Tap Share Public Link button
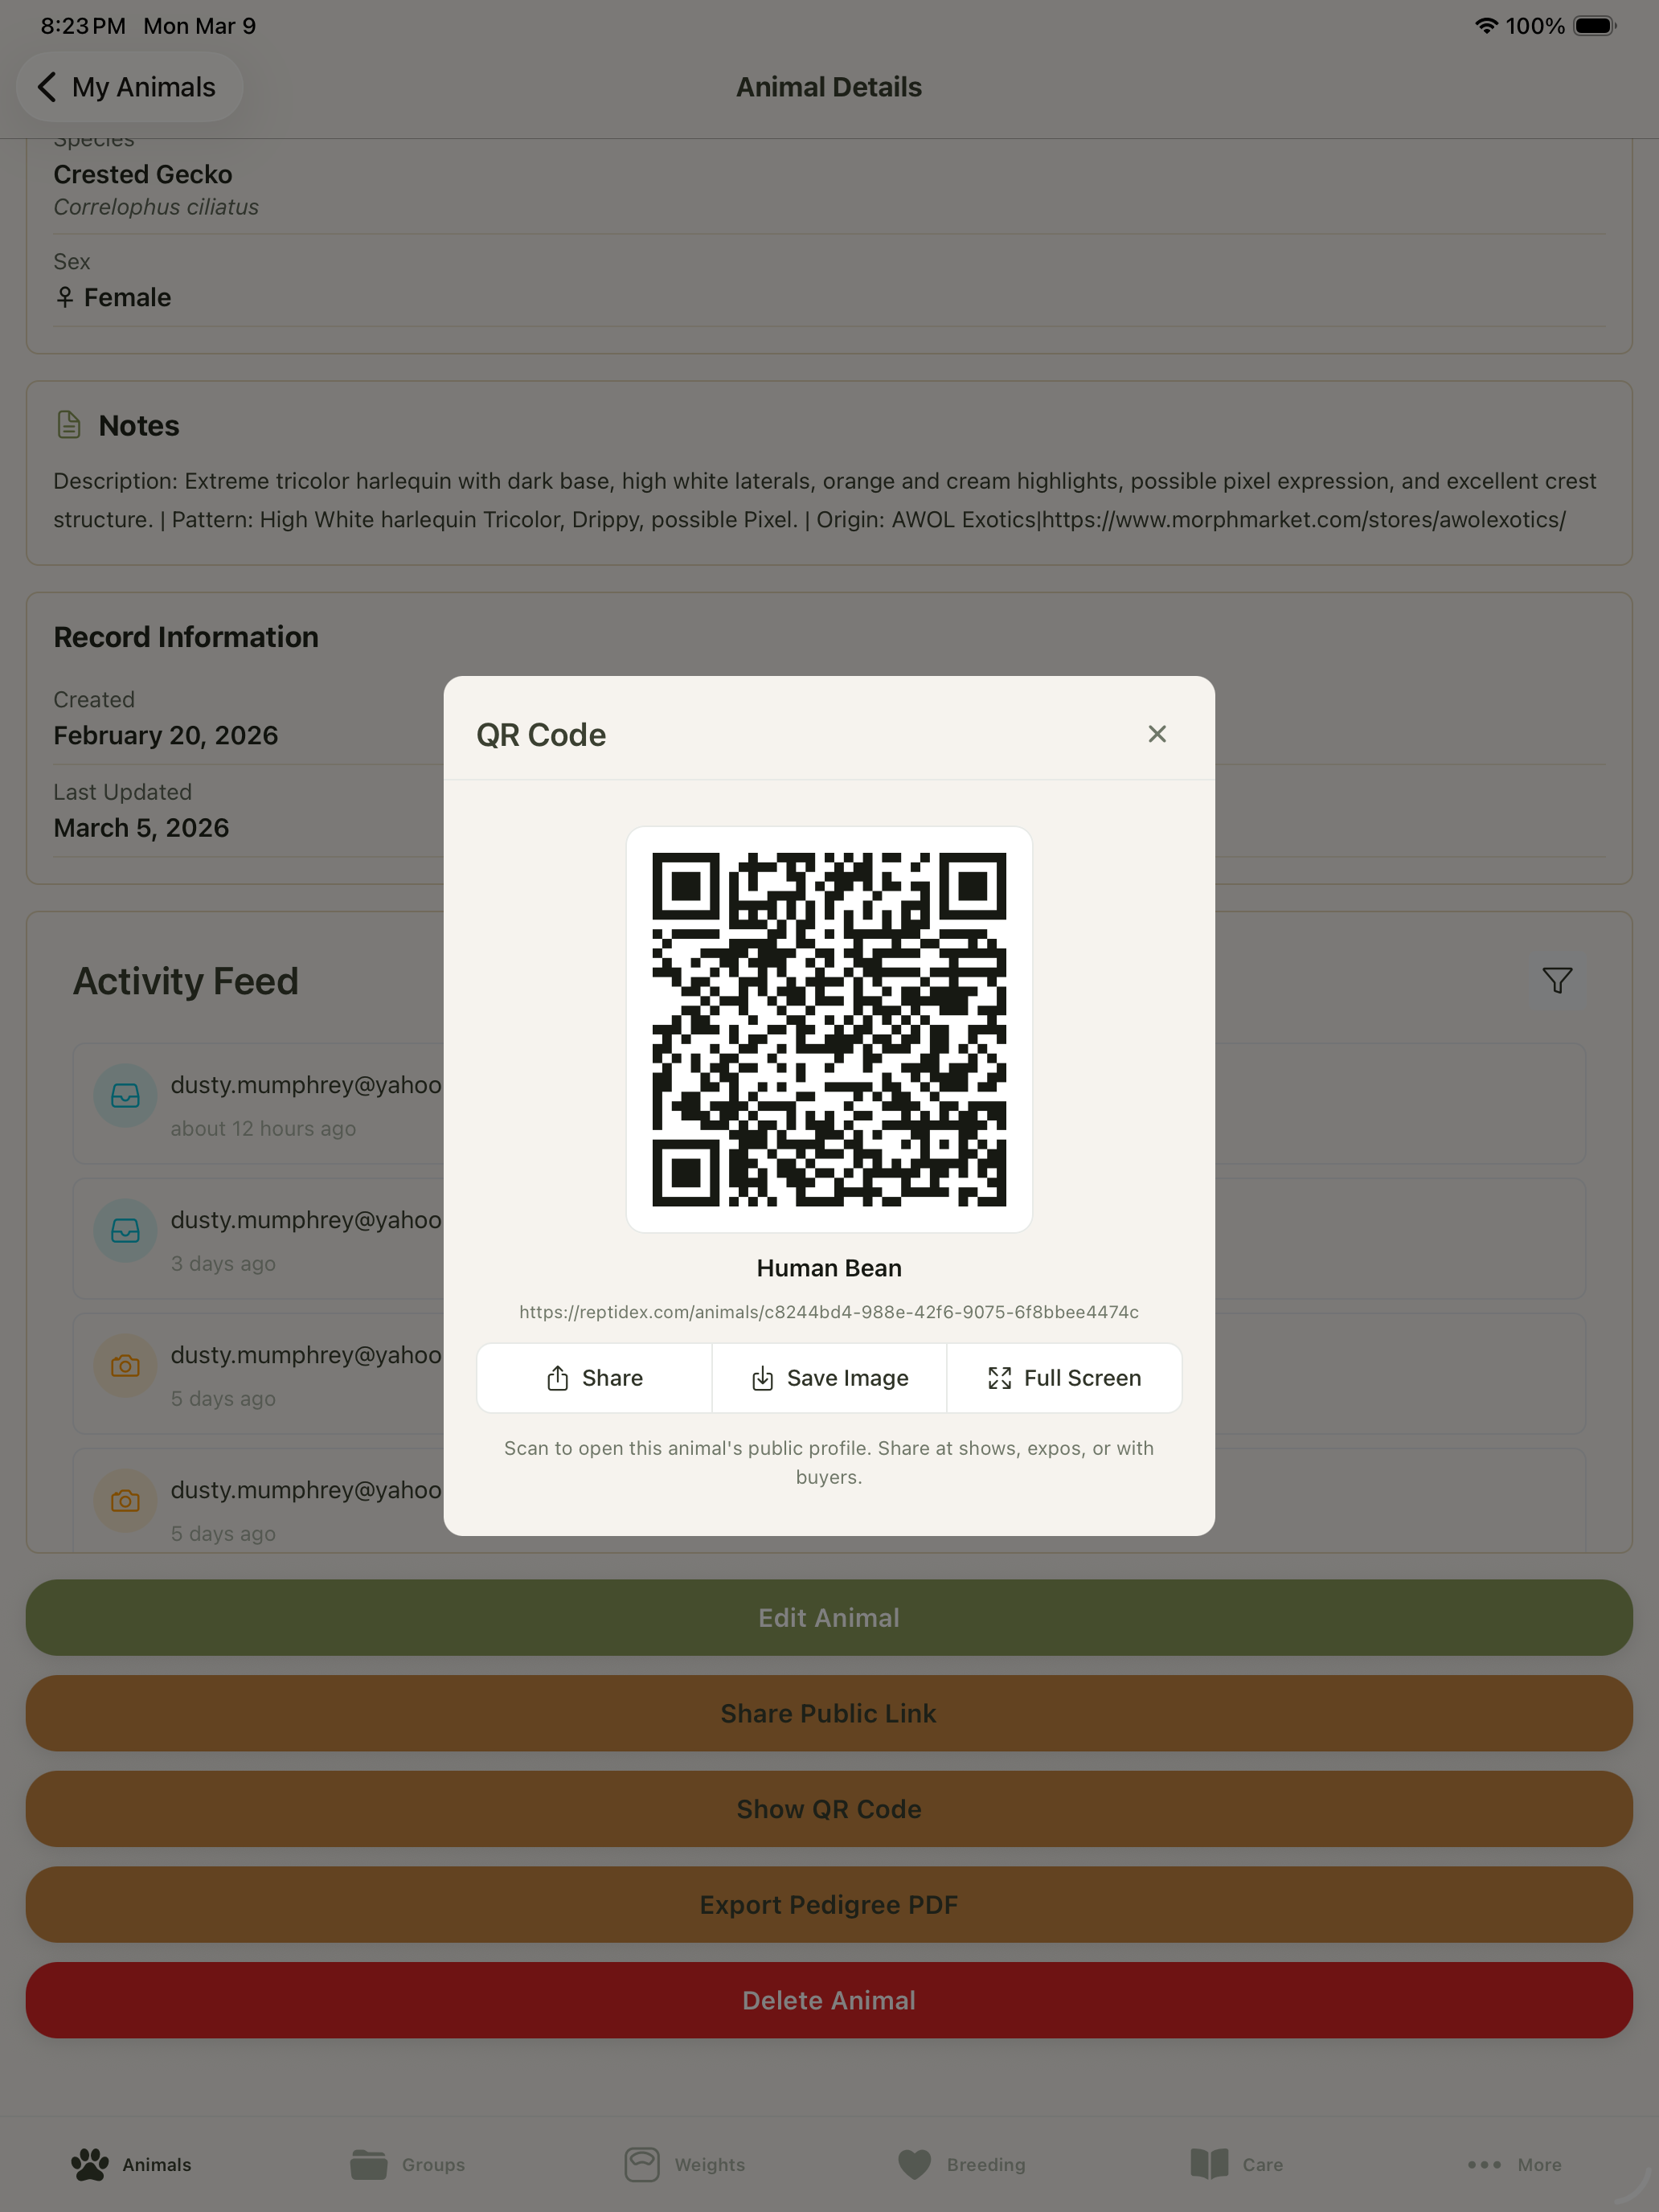This screenshot has height=2212, width=1659. coord(829,1713)
